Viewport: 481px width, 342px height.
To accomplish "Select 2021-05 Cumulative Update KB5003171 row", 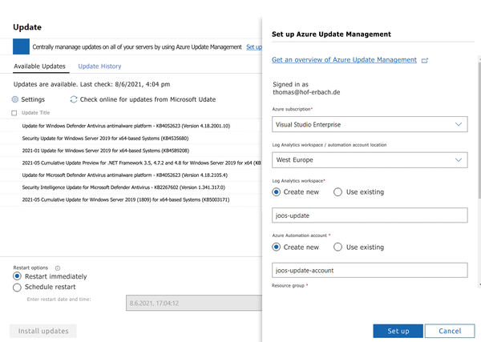I will click(131, 199).
